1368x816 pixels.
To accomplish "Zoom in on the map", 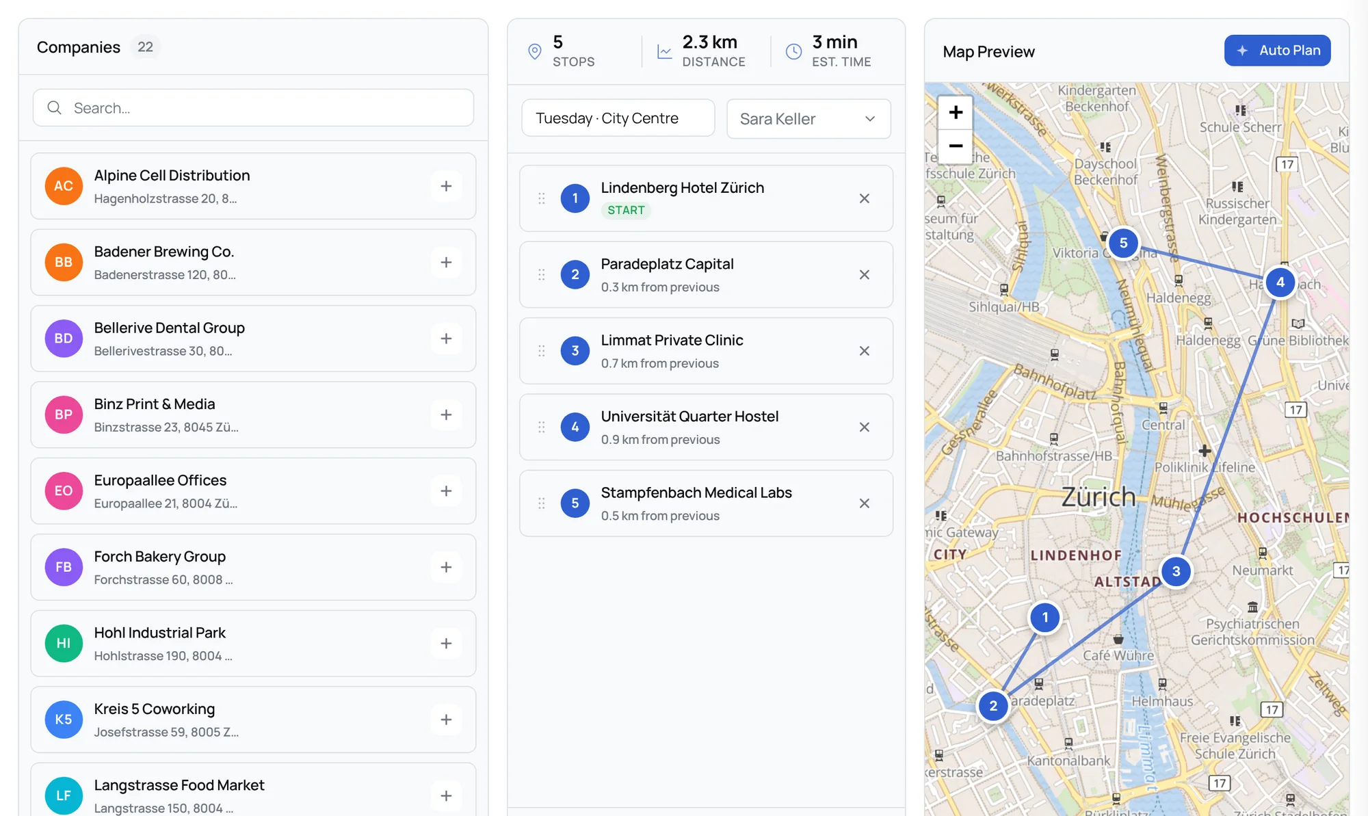I will coord(956,112).
